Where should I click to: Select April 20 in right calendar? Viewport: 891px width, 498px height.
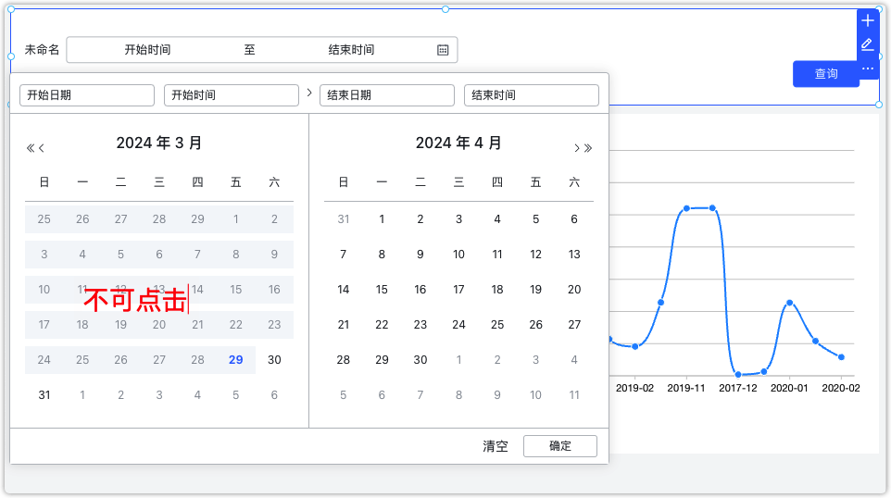574,289
